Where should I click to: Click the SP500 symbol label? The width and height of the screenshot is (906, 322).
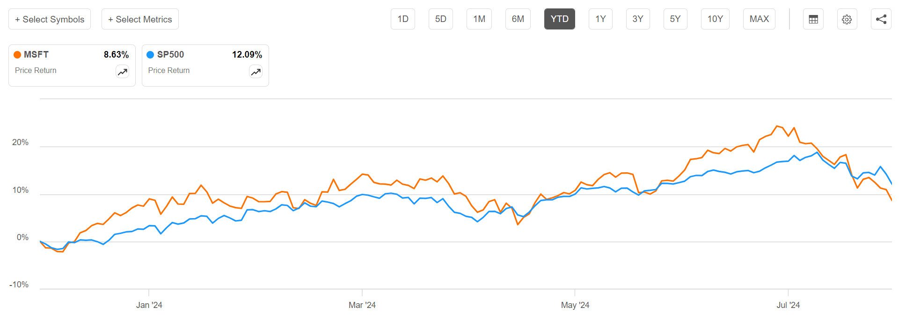pyautogui.click(x=170, y=55)
